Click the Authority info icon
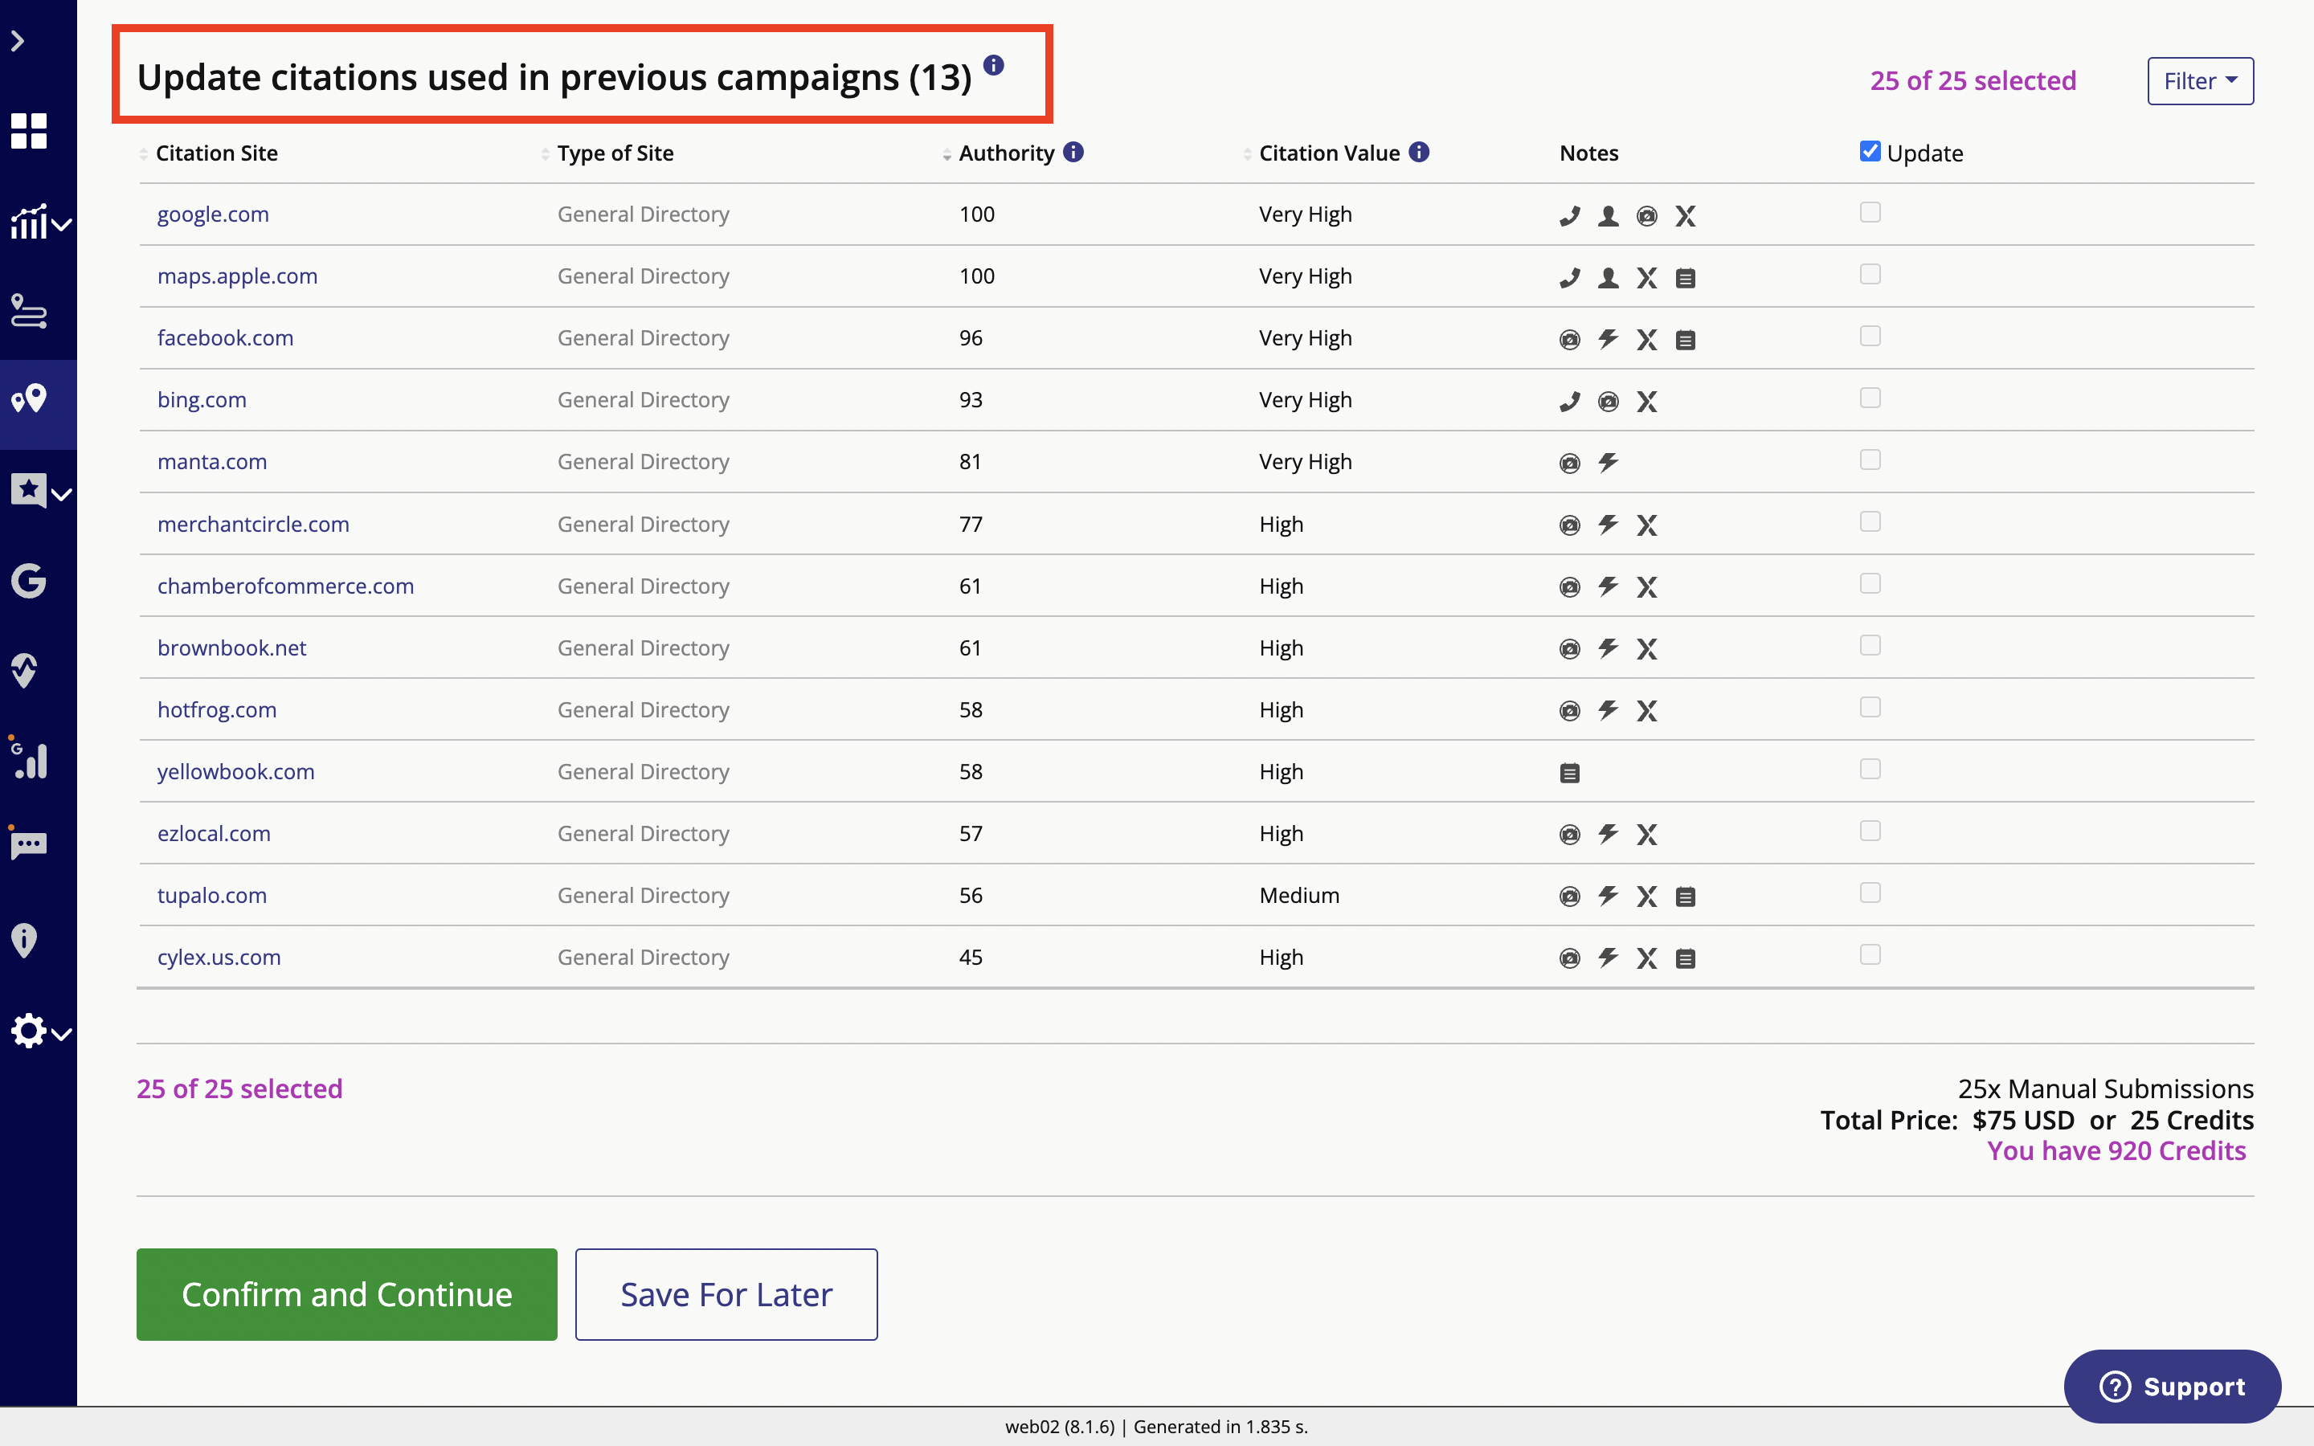Viewport: 2314px width, 1446px height. pyautogui.click(x=1073, y=152)
